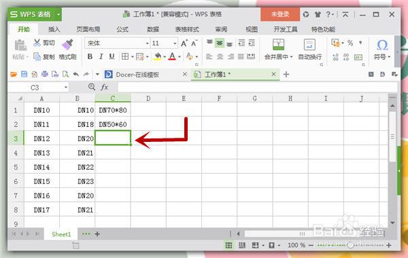Open Symbol Omega 符号 menu
This screenshot has height=258, width=408.
pos(382,50)
